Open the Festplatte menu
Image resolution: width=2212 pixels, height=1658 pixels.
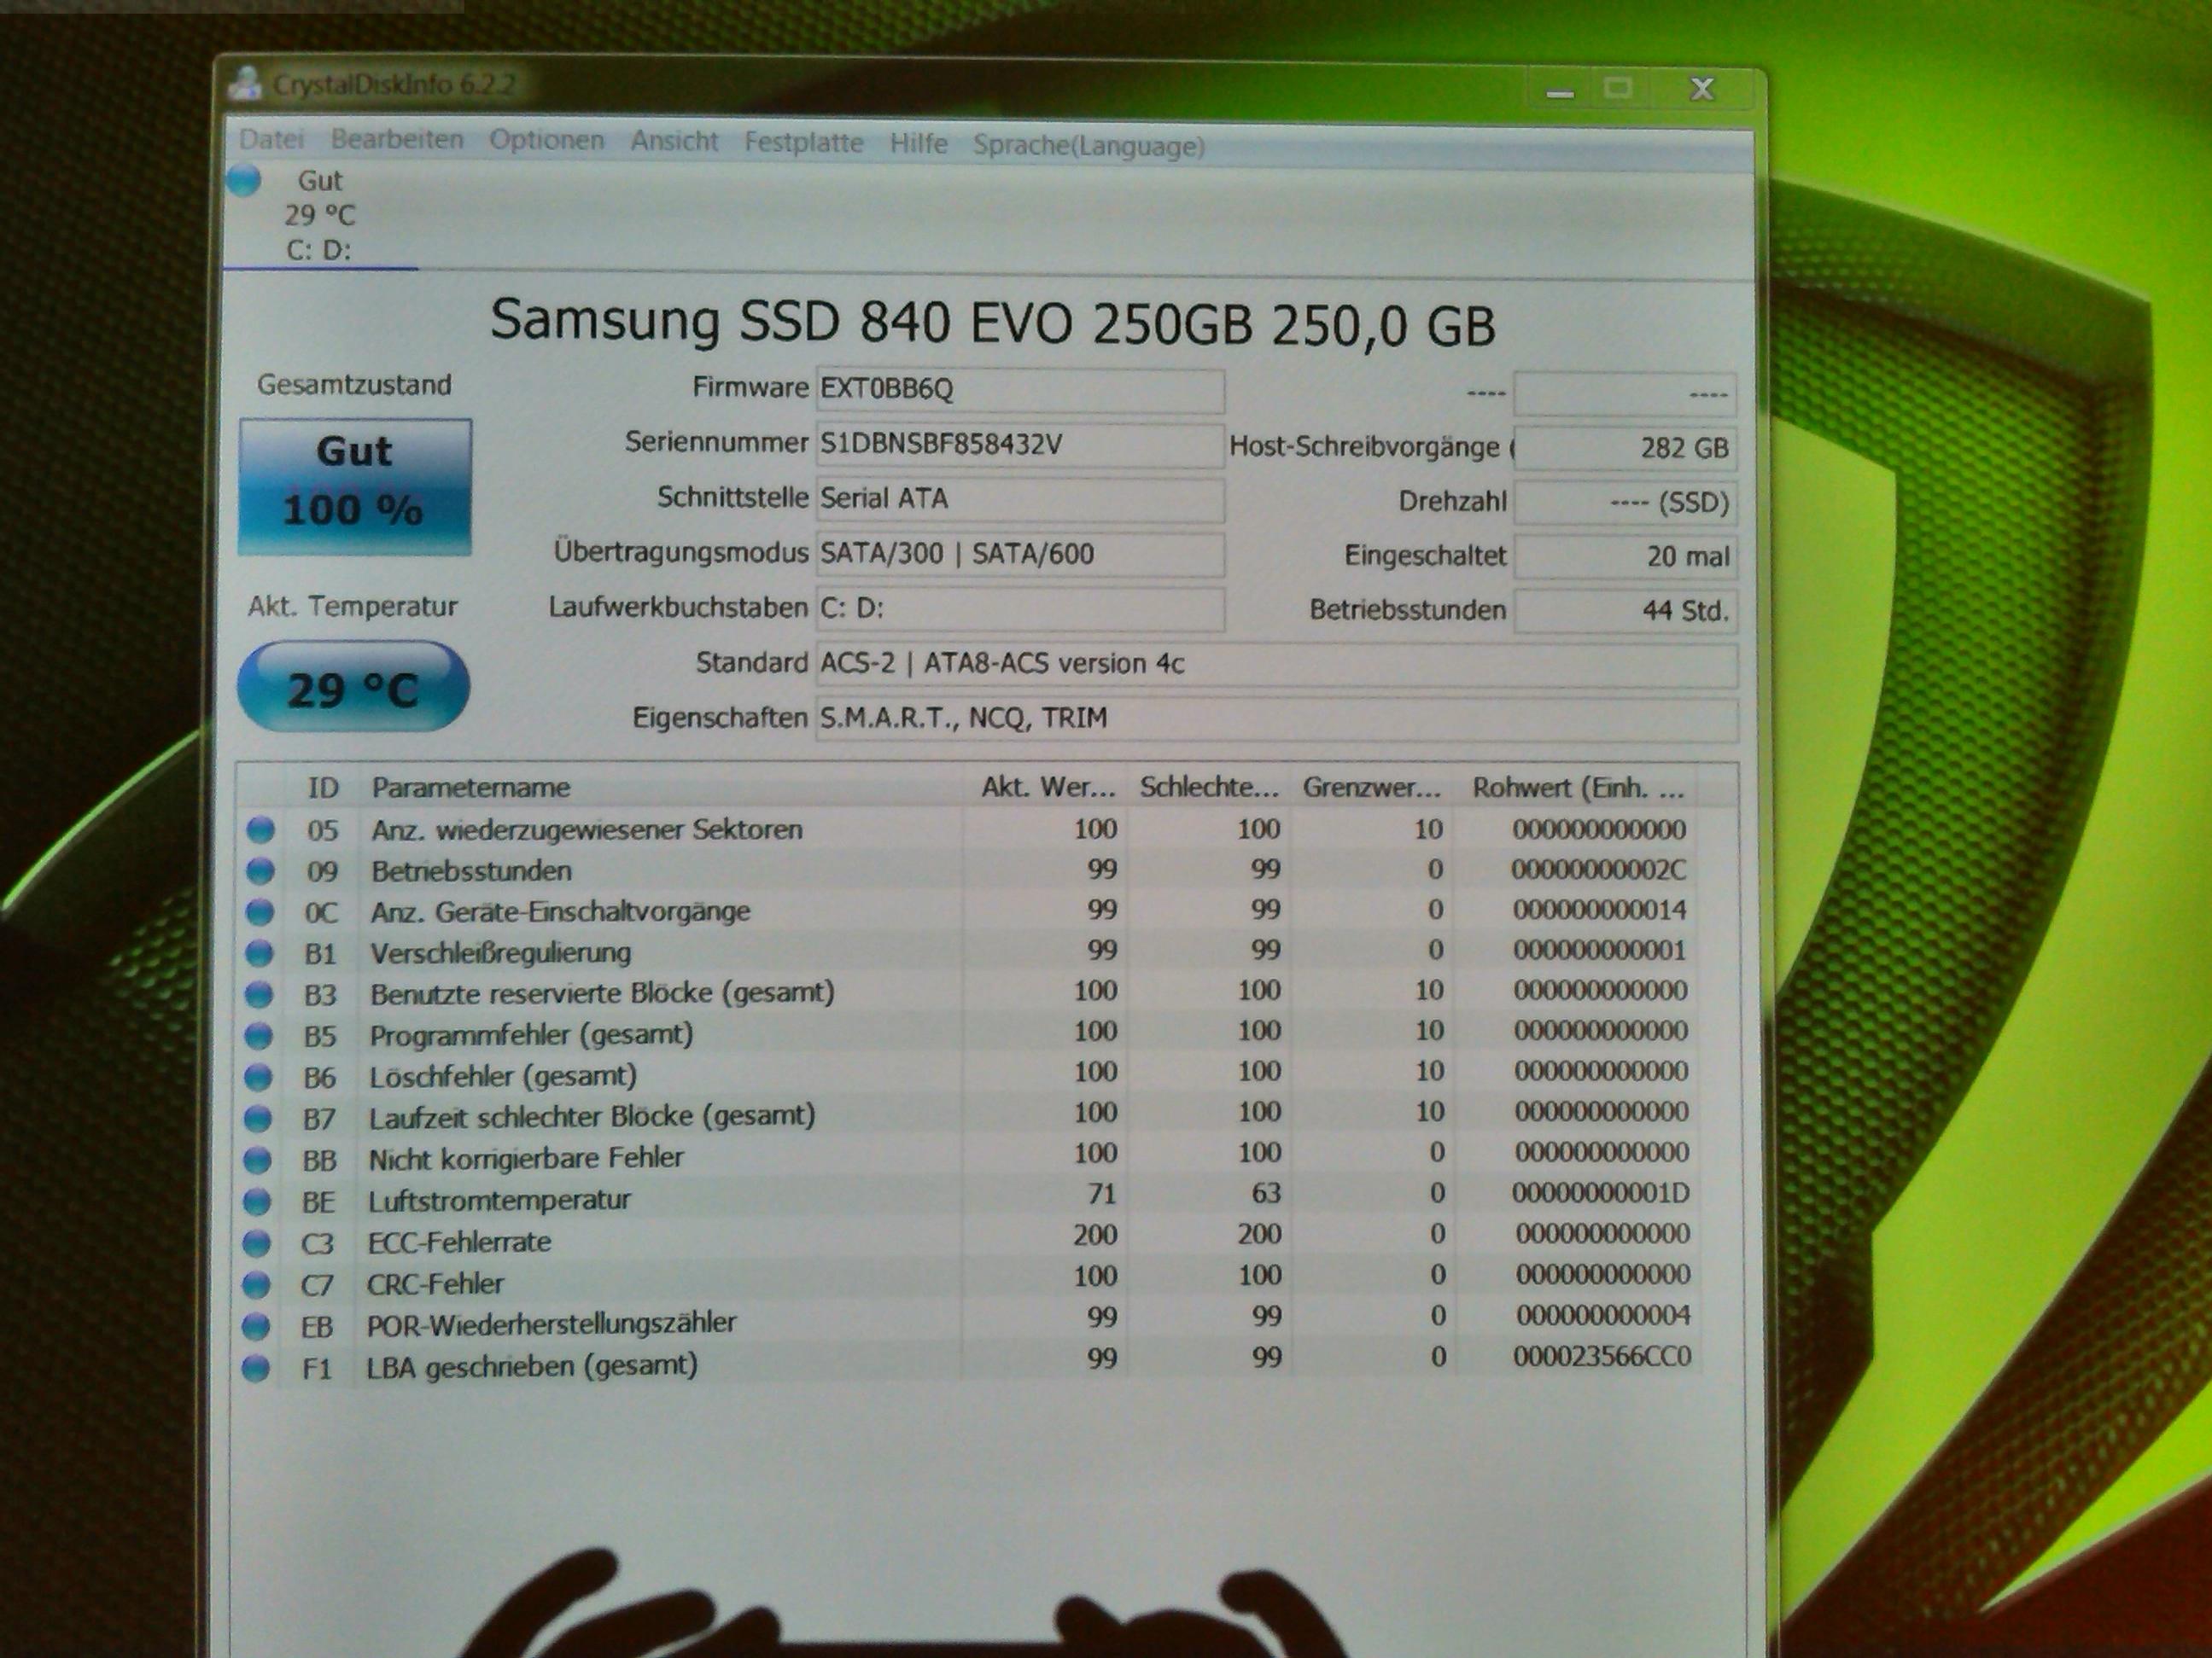pos(803,143)
